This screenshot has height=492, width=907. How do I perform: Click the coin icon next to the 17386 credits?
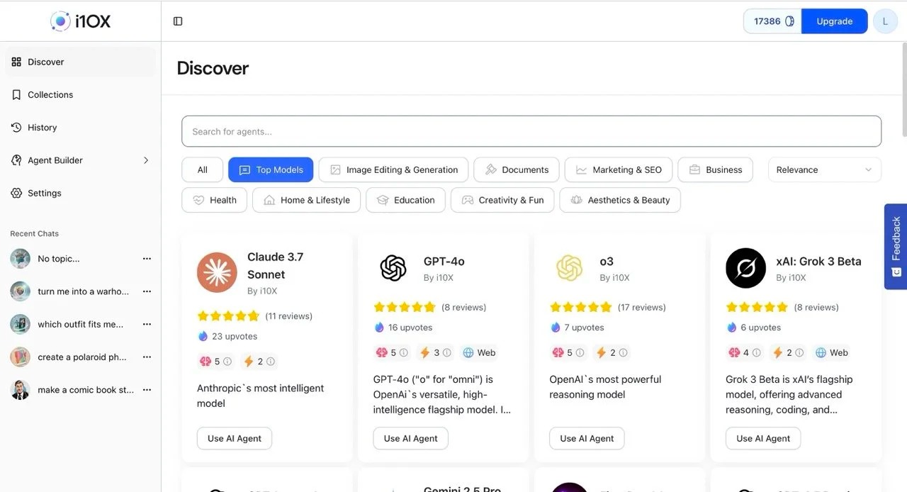point(789,21)
